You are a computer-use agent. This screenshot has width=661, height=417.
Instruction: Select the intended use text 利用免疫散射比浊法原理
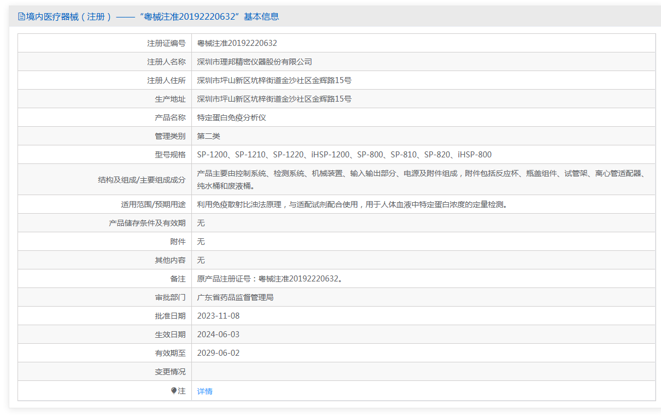point(353,204)
